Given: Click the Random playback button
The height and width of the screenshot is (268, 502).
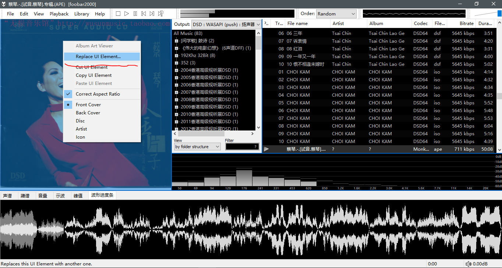Looking at the screenshot, I should coord(161,14).
